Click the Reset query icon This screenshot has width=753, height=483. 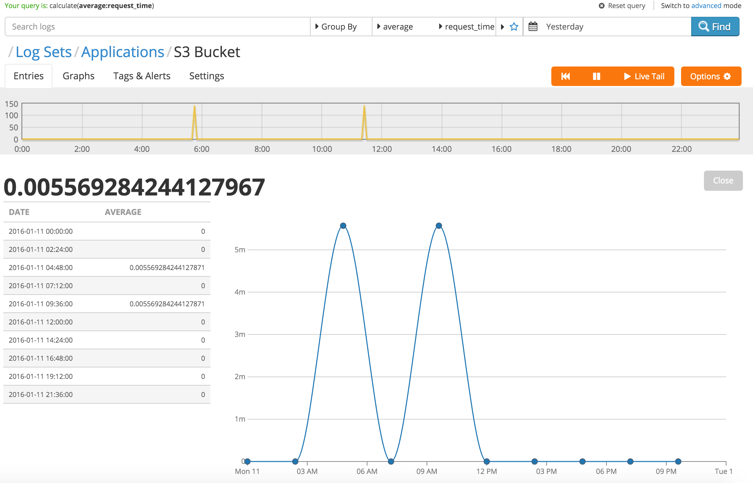pyautogui.click(x=602, y=6)
